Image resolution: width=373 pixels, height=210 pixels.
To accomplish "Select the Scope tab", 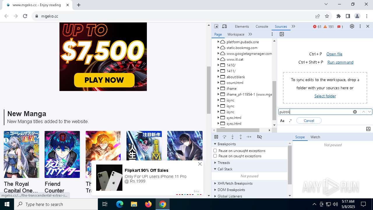I will click(x=300, y=137).
